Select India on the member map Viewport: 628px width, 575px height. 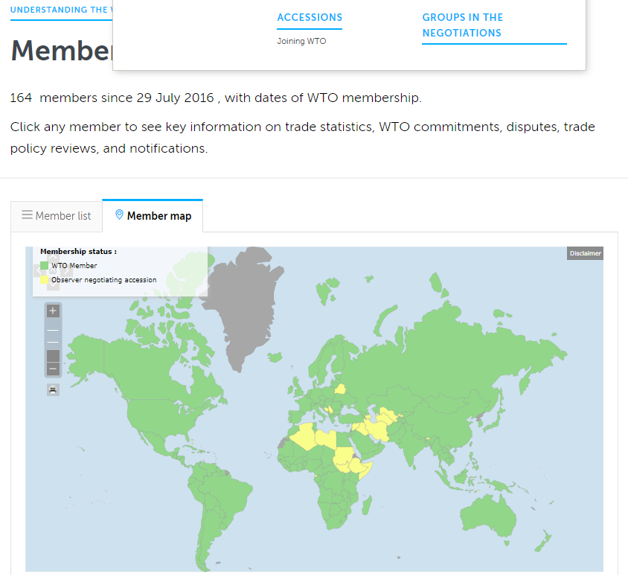(x=408, y=445)
